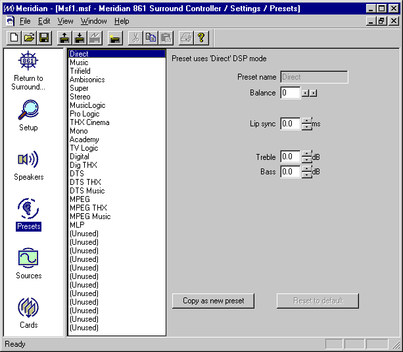Click the Paste clipboard toolbar icon
Image resolution: width=403 pixels, height=352 pixels.
click(166, 38)
